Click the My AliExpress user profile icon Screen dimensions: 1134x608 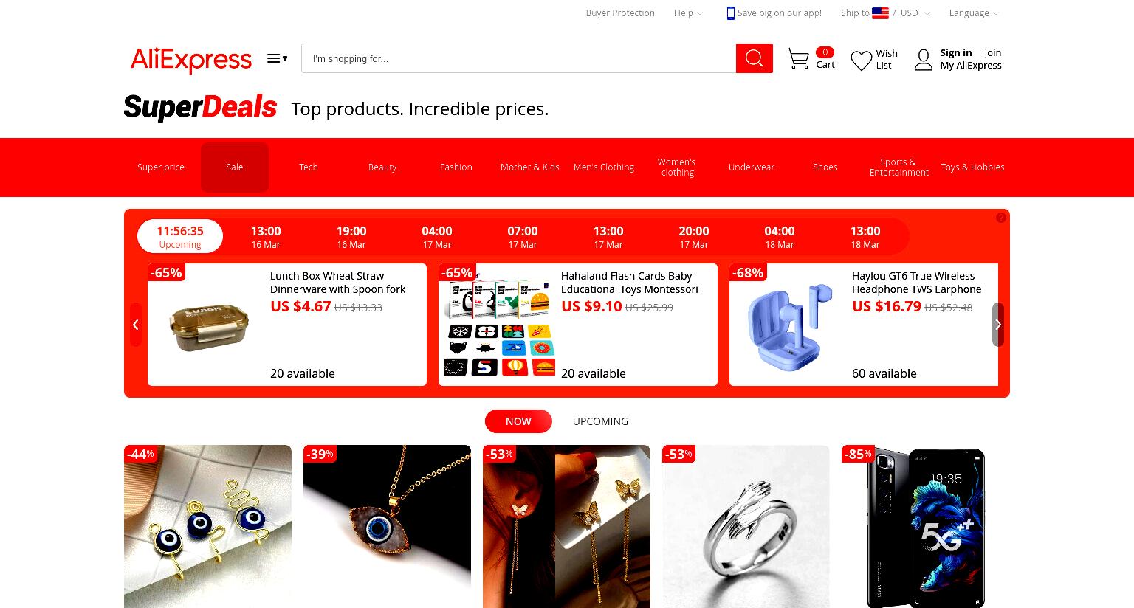[923, 60]
